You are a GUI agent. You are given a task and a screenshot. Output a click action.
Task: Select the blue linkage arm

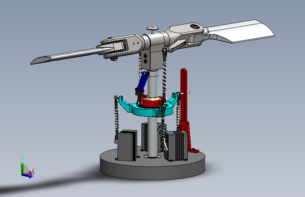(x=143, y=81)
